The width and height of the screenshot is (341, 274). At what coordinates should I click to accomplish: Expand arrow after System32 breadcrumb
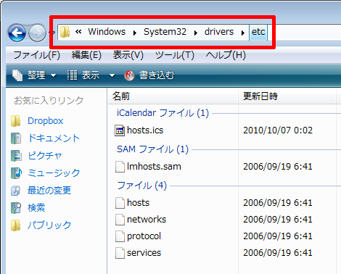pyautogui.click(x=196, y=33)
